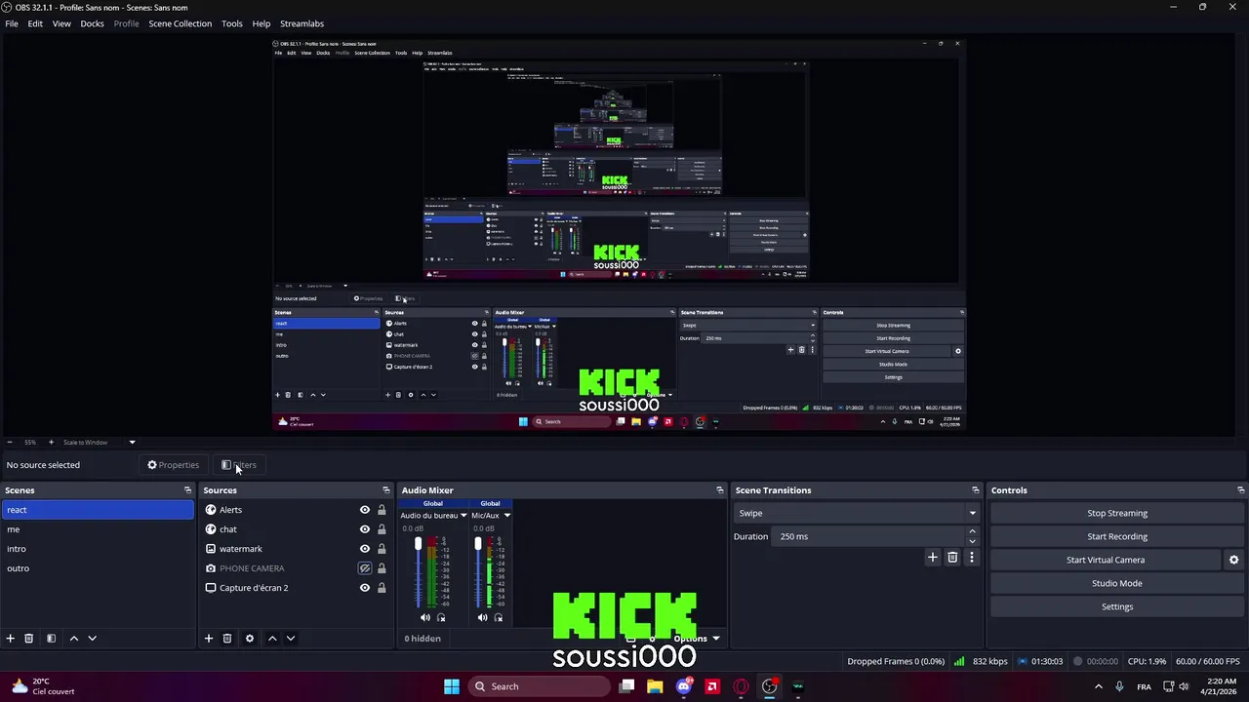Move scene up in Scenes toolbar

pyautogui.click(x=73, y=639)
